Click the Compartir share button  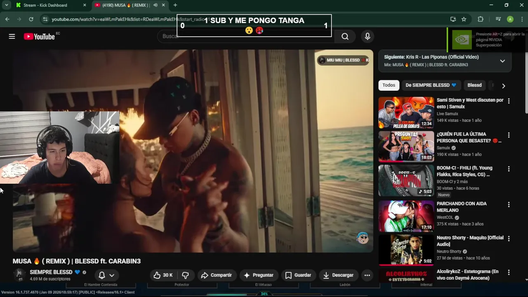click(217, 275)
